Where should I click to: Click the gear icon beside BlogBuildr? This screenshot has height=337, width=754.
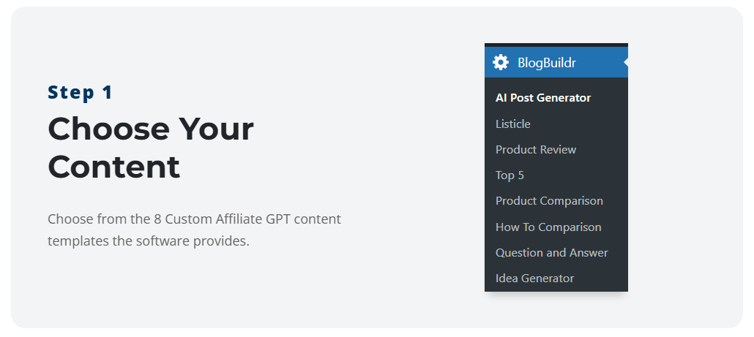(x=501, y=62)
